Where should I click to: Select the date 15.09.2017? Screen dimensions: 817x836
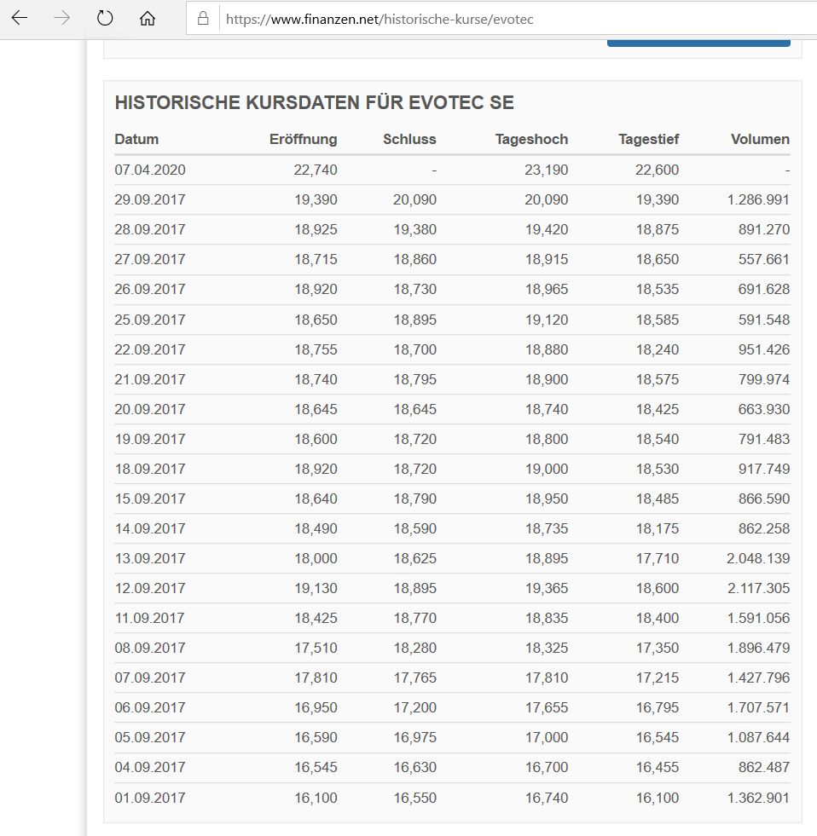click(x=150, y=499)
